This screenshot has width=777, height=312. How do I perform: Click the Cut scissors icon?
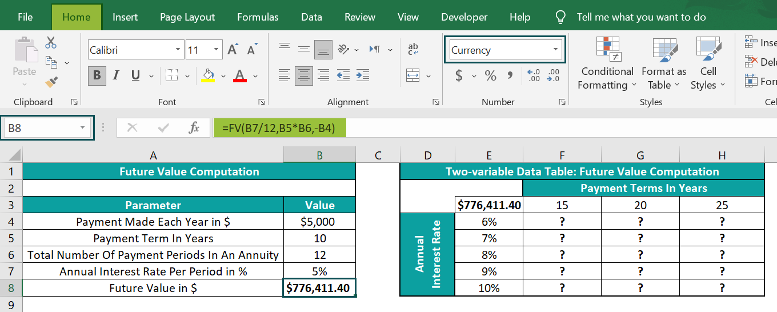[x=51, y=42]
